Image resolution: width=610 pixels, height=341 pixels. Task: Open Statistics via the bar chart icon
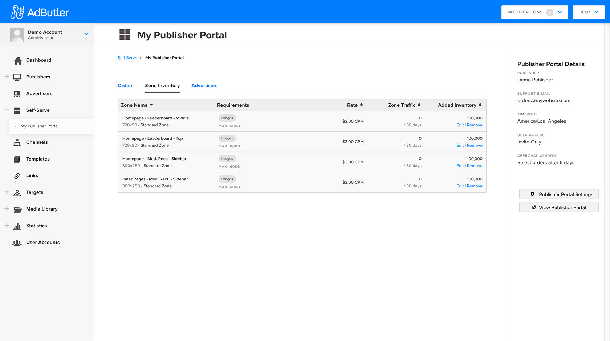(17, 226)
